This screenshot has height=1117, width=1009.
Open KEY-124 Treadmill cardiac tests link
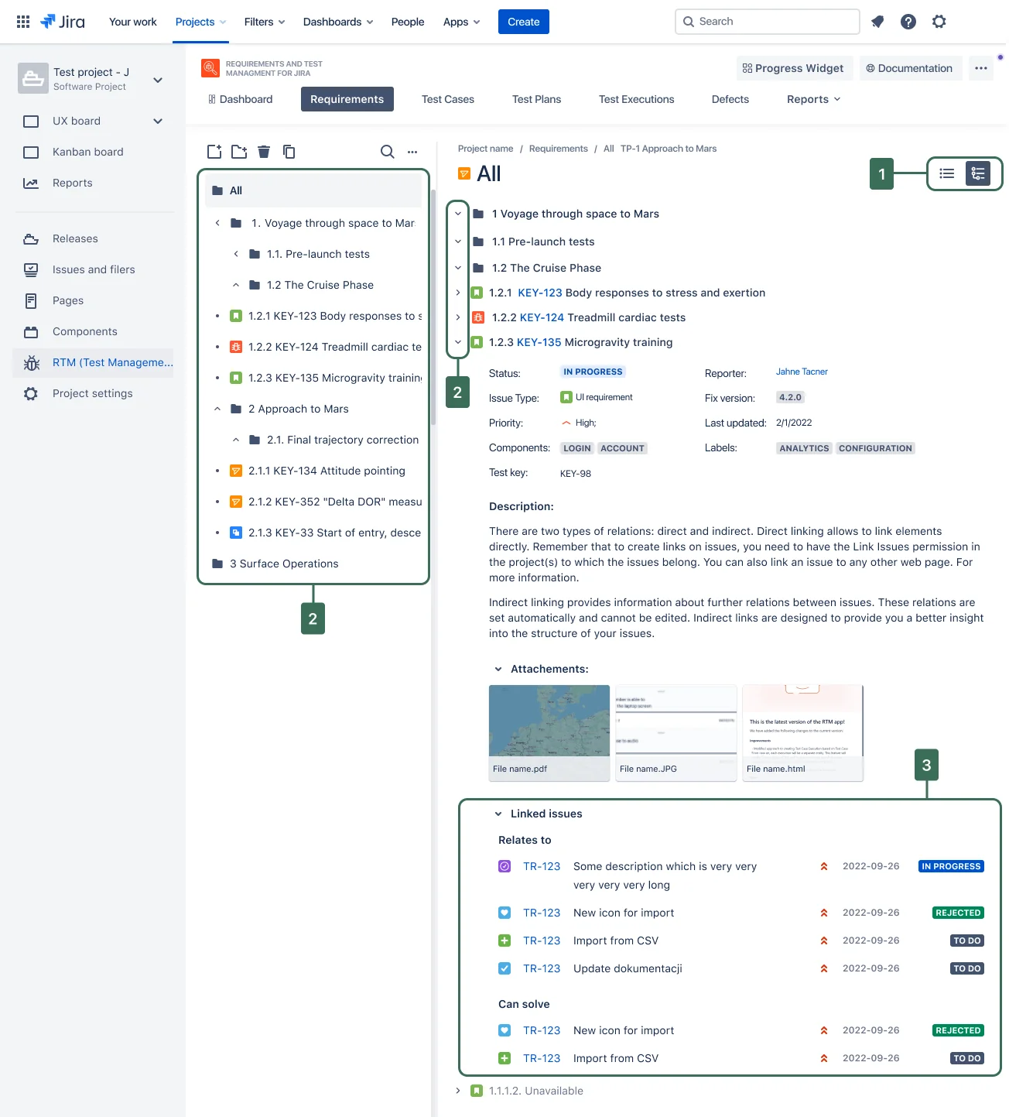(x=542, y=317)
